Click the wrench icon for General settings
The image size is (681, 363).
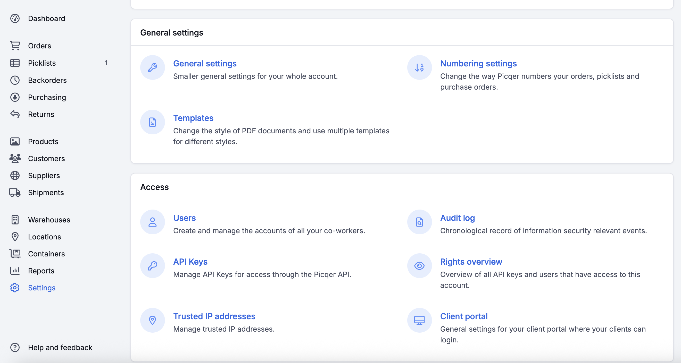[153, 68]
